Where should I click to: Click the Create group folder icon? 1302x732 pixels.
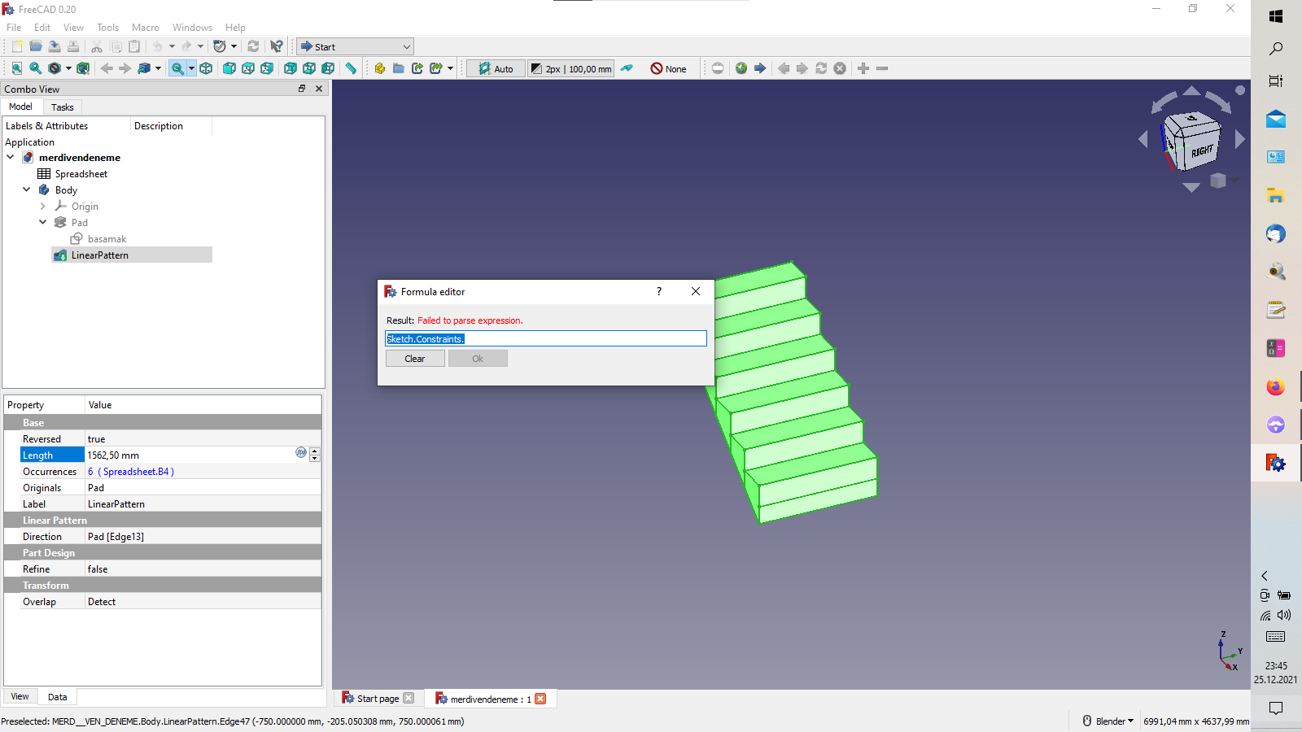click(398, 68)
